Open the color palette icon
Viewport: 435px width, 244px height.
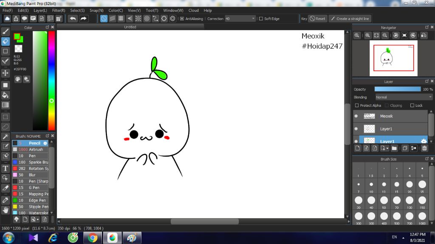pos(18,79)
